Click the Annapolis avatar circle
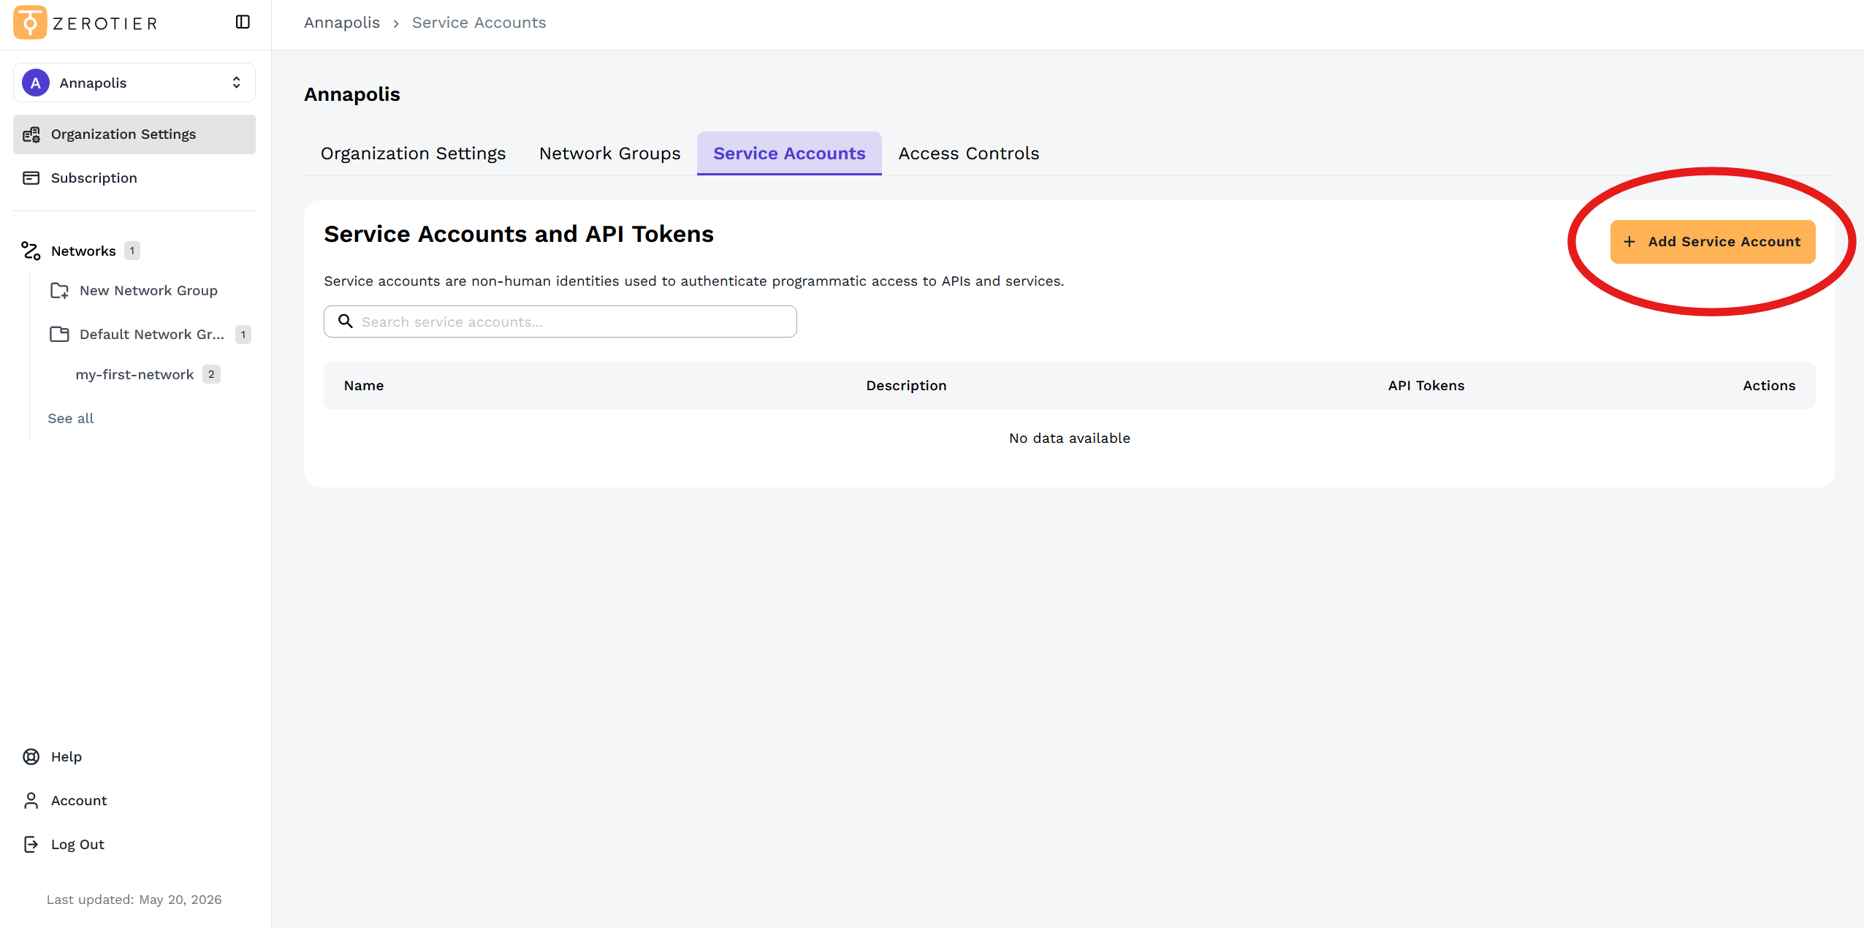The height and width of the screenshot is (928, 1864). [36, 83]
